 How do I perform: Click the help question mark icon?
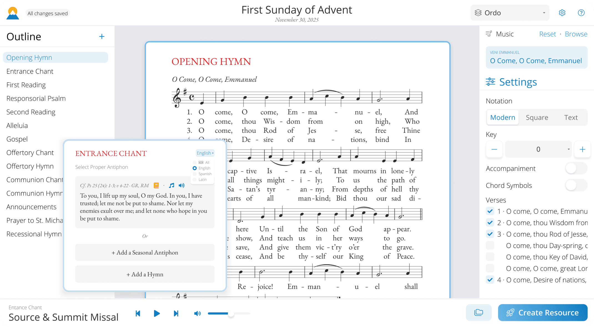pyautogui.click(x=581, y=13)
